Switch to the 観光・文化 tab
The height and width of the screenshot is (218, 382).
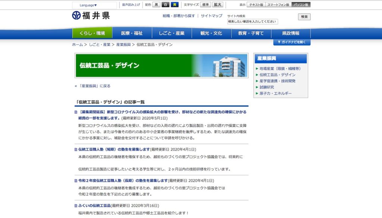(212, 33)
